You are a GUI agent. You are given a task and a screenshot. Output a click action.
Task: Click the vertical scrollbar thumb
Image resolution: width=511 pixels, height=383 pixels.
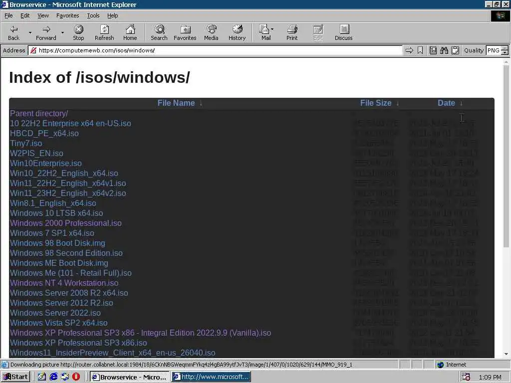tap(506, 156)
